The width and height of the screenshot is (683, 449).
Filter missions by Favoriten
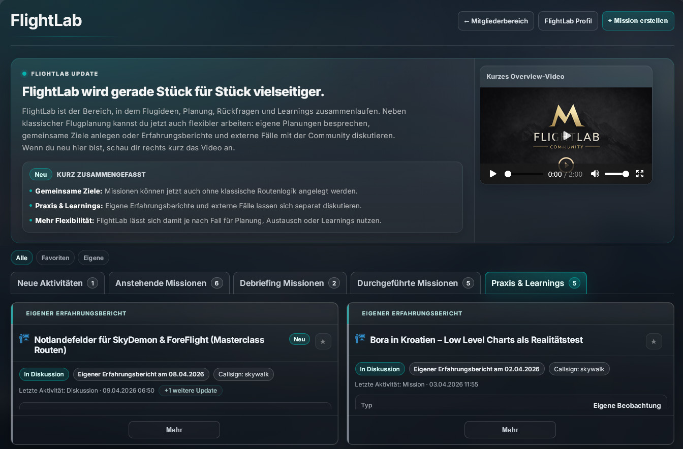[55, 258]
